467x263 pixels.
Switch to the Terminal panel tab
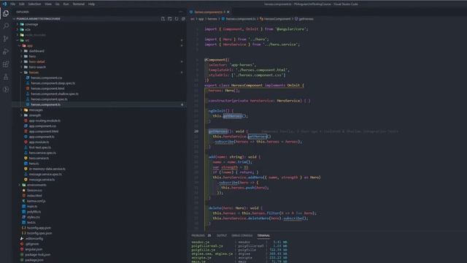pyautogui.click(x=263, y=235)
